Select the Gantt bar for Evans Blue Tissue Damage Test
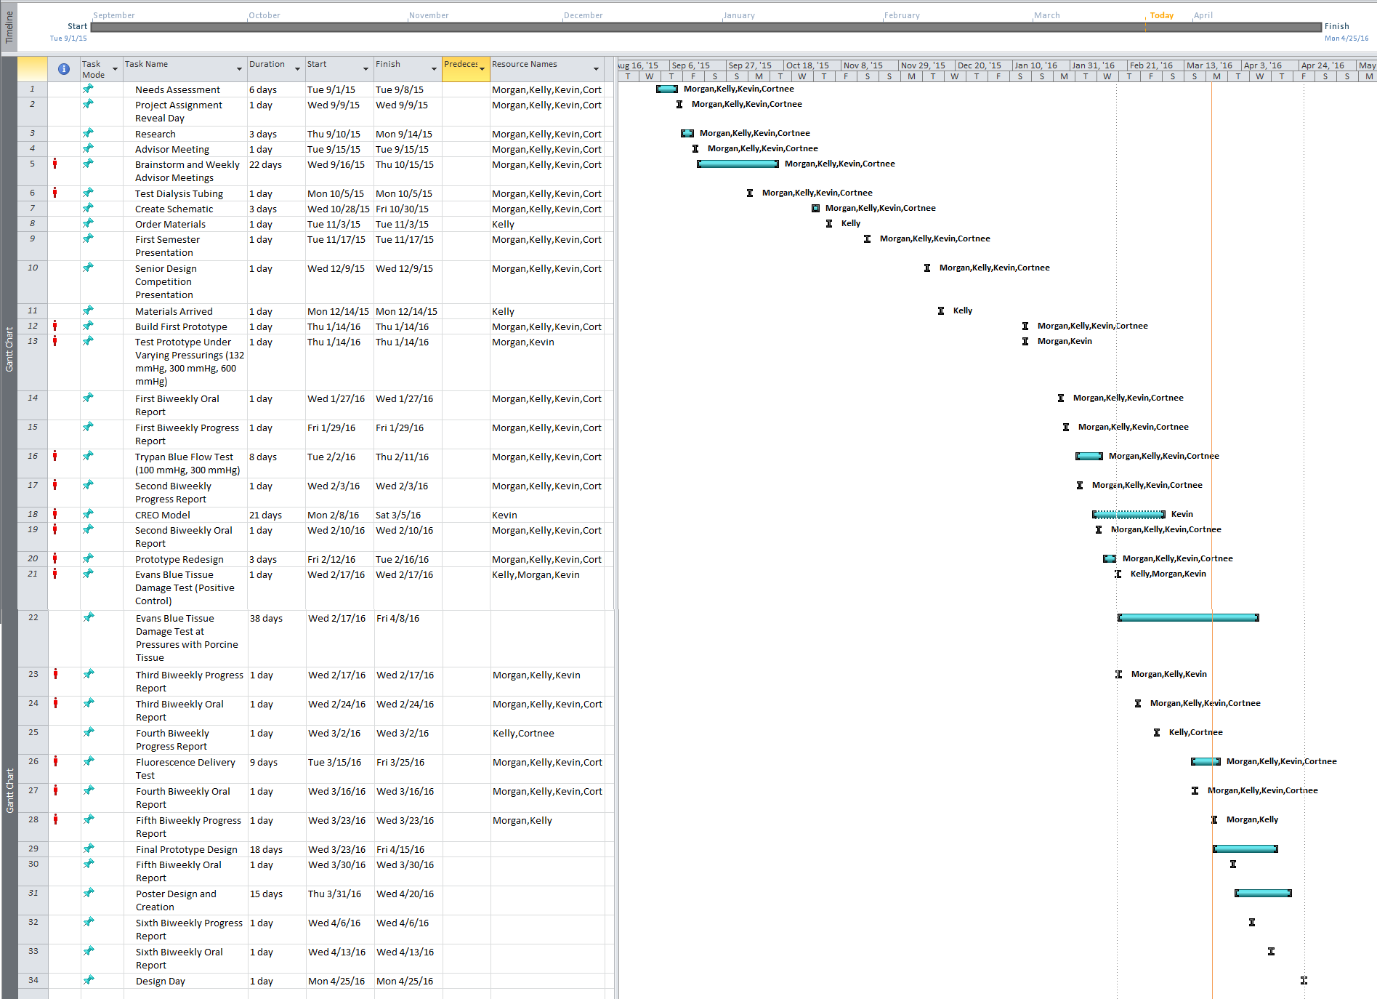The image size is (1377, 999). (x=1187, y=617)
